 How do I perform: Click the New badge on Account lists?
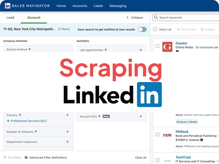coord(106,116)
